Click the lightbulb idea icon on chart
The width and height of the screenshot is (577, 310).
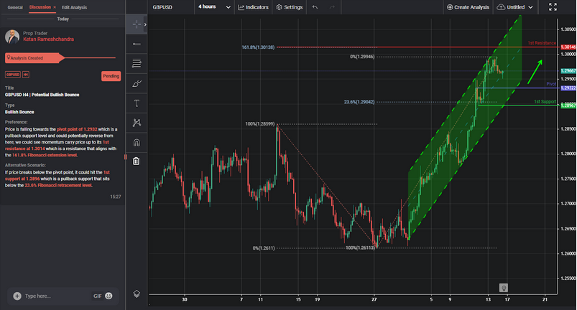(x=504, y=288)
